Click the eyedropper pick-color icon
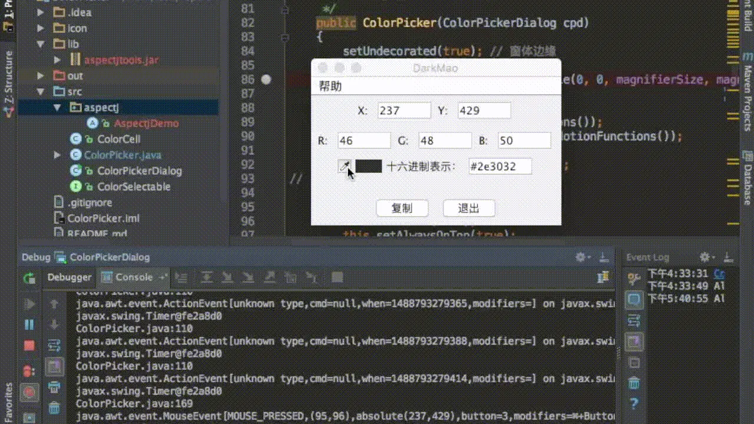 [345, 167]
